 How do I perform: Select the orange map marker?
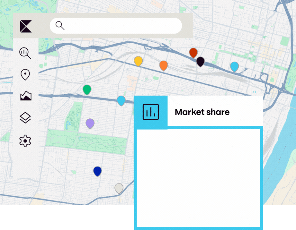(x=164, y=66)
